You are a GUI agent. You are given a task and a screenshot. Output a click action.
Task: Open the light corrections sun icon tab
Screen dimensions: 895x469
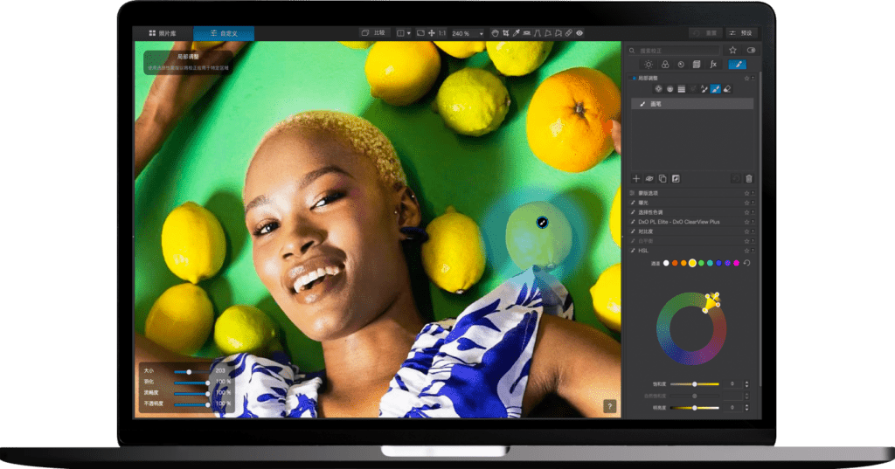pyautogui.click(x=649, y=64)
